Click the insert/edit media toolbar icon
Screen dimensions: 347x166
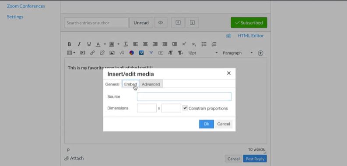(83, 53)
